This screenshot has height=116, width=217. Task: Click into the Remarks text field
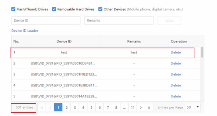119,21
